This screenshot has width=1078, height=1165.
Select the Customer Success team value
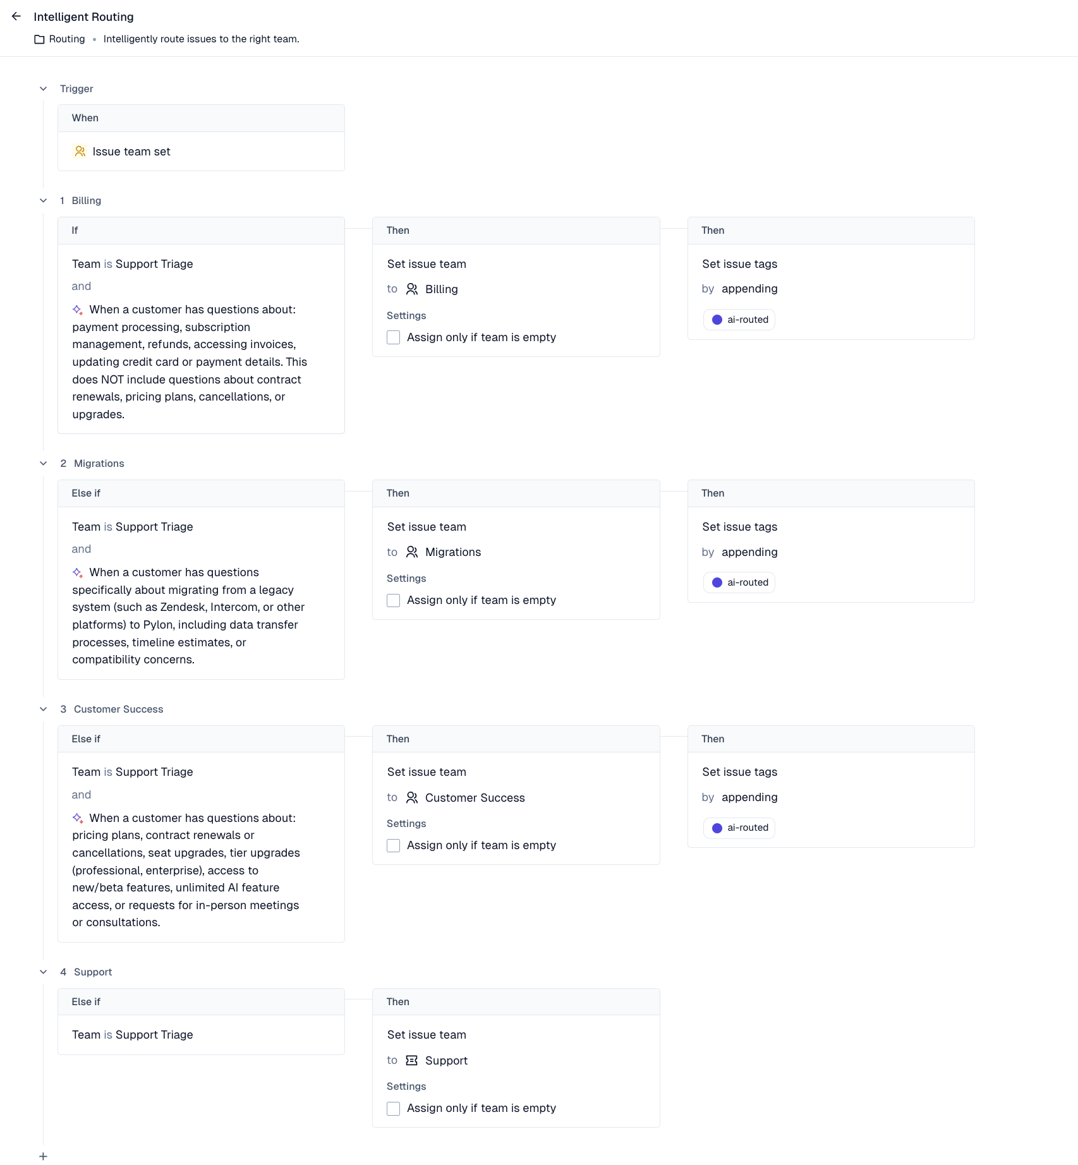pos(475,798)
